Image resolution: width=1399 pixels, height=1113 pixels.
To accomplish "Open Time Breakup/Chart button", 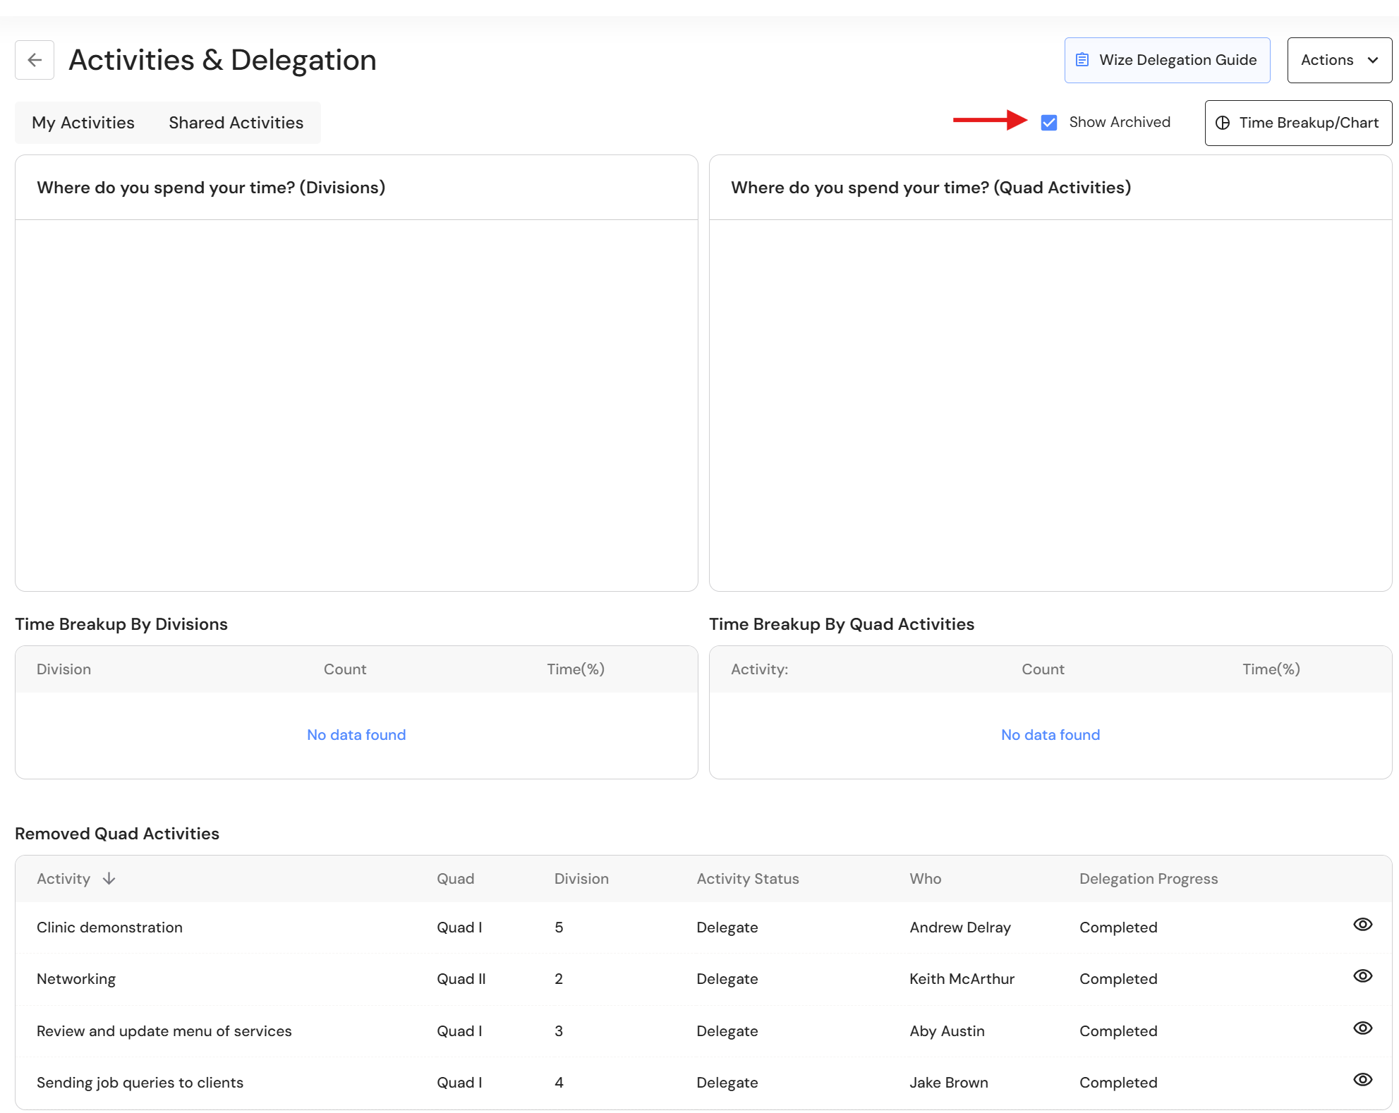I will [1298, 123].
